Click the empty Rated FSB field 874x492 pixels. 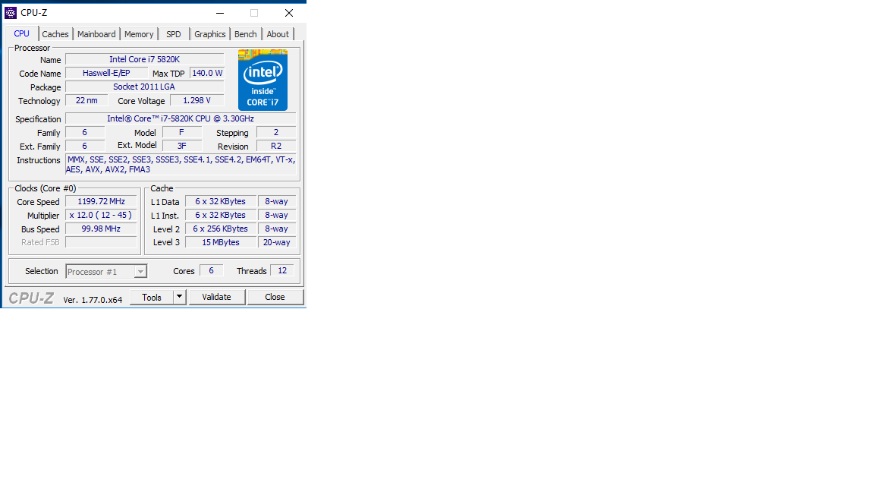click(x=101, y=242)
